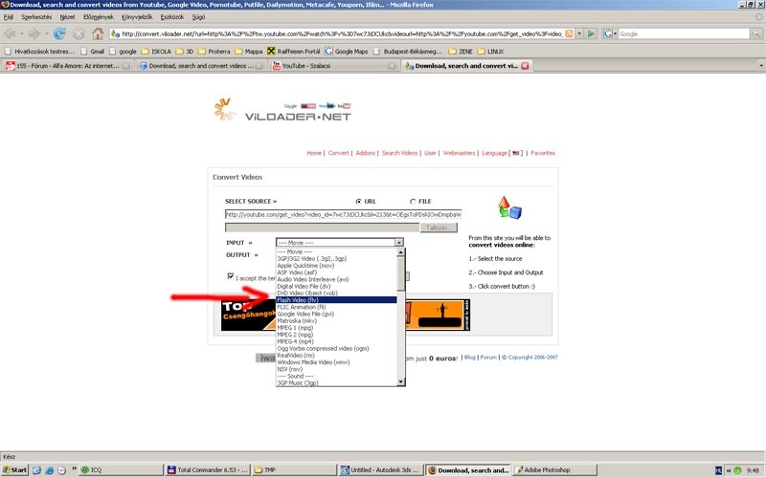Open the Raiffeisen Portál bookmark
This screenshot has height=478, width=766.
[x=294, y=52]
